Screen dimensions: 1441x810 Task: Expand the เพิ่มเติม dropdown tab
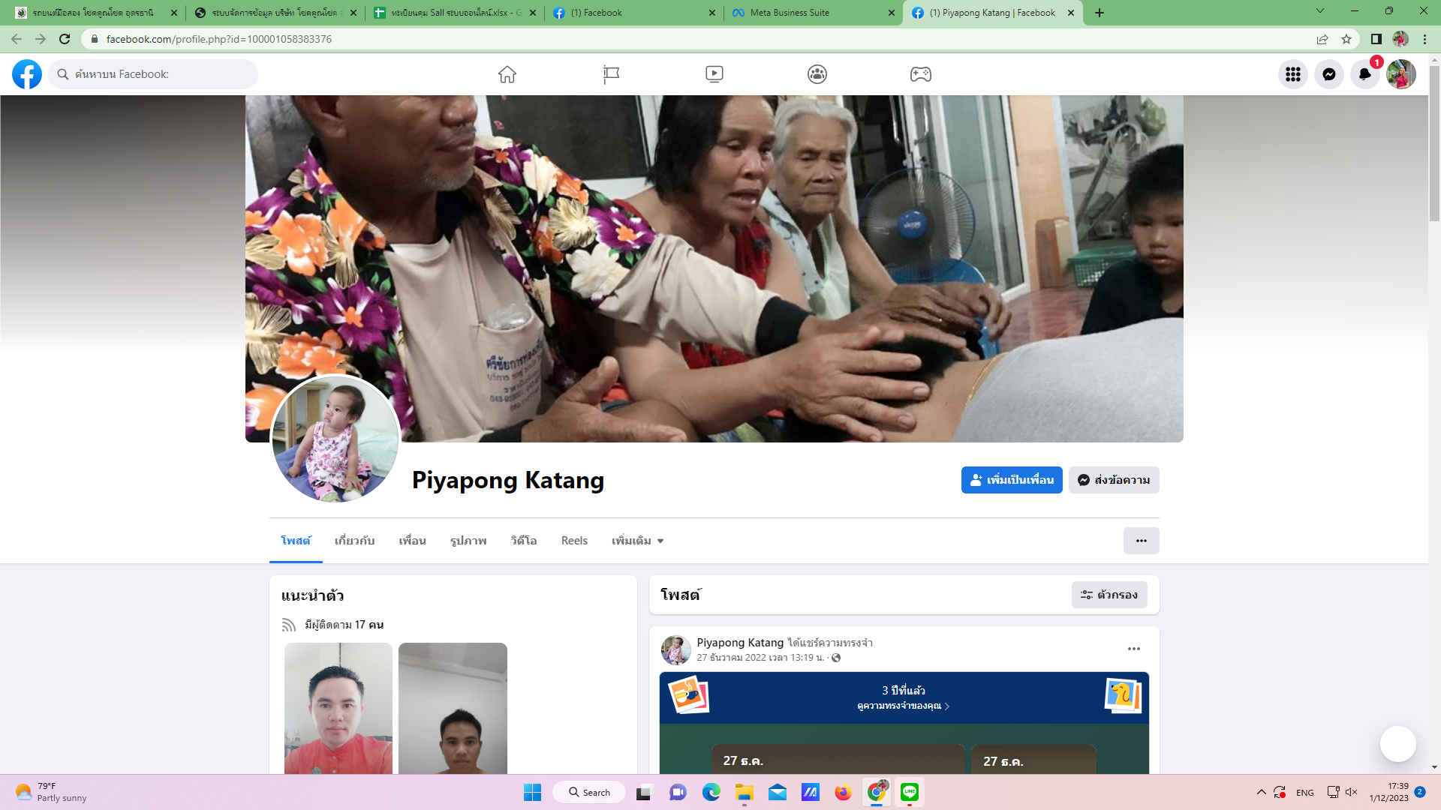click(x=637, y=541)
